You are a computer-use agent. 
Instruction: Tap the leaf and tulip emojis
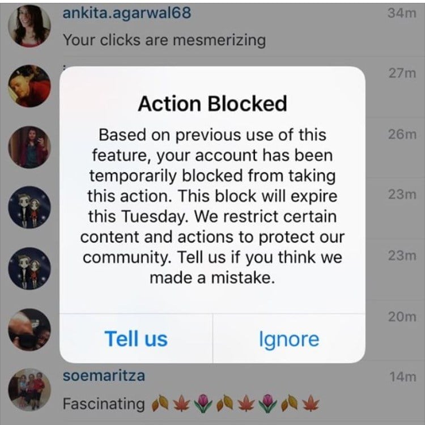point(236,403)
